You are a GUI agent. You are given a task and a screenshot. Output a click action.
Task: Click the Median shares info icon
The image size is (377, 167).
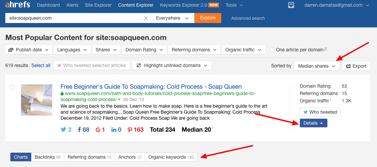click(213, 128)
